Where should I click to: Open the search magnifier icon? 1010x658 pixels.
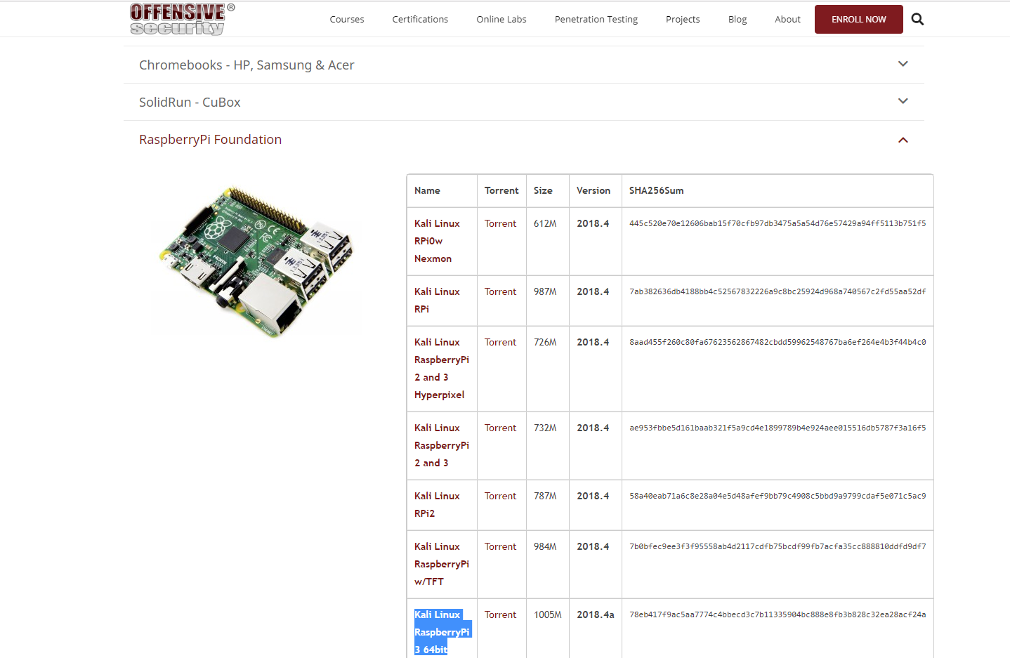917,19
